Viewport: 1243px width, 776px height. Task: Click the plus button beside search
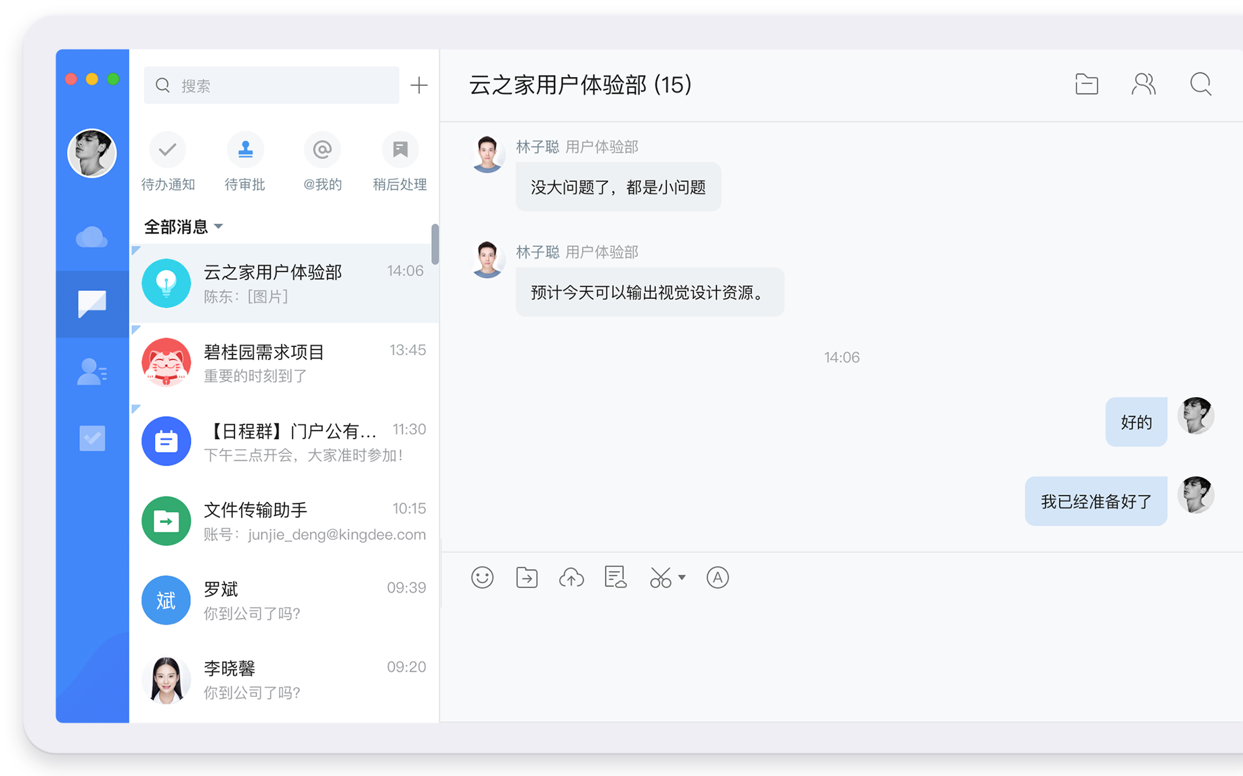pos(419,85)
